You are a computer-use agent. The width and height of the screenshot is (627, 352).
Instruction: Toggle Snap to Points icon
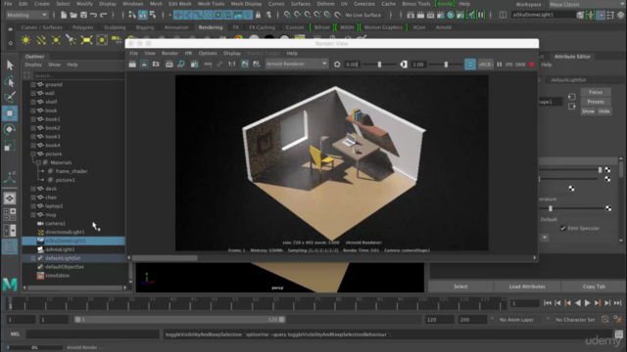(307, 15)
